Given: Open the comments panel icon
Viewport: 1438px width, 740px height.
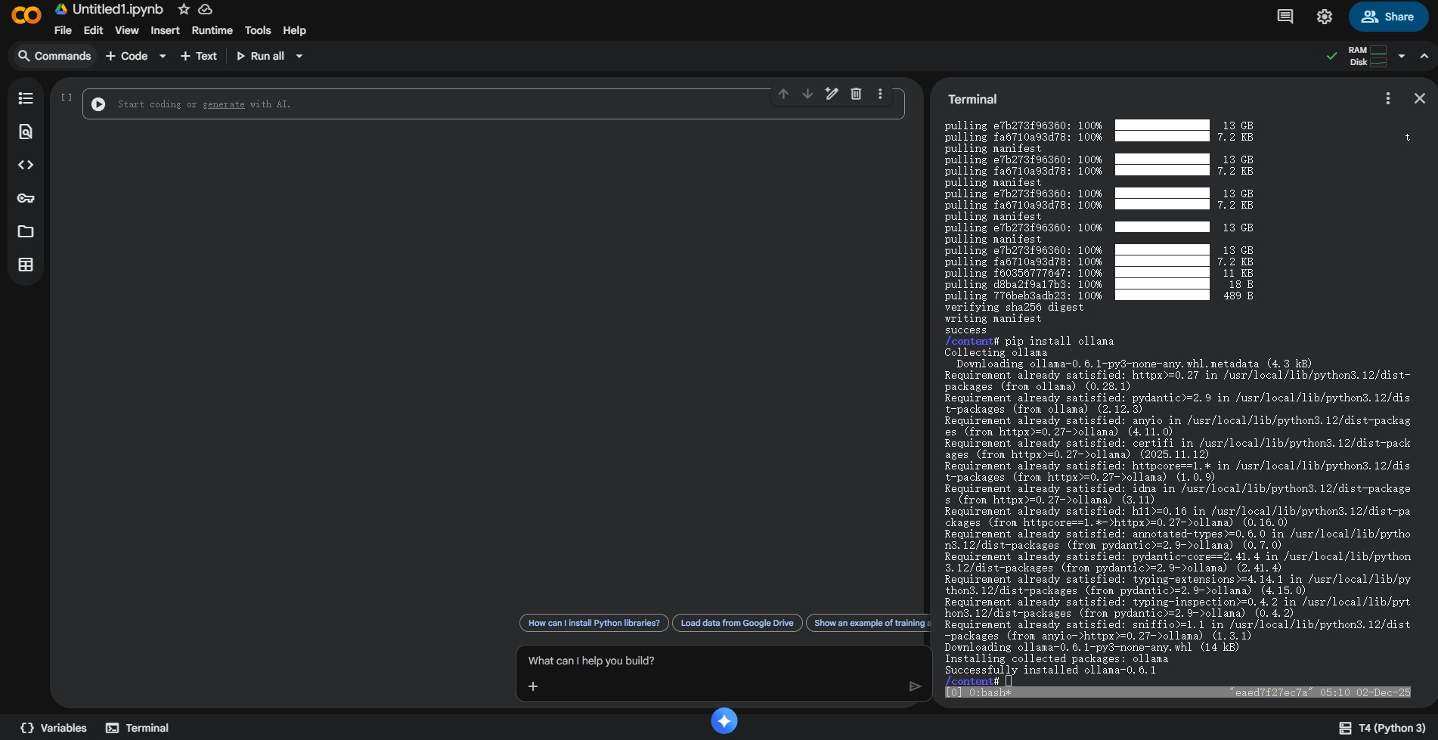Looking at the screenshot, I should click(x=1285, y=17).
